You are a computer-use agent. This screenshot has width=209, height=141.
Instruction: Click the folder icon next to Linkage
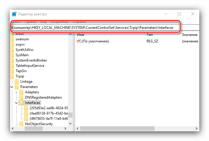[x=17, y=82]
